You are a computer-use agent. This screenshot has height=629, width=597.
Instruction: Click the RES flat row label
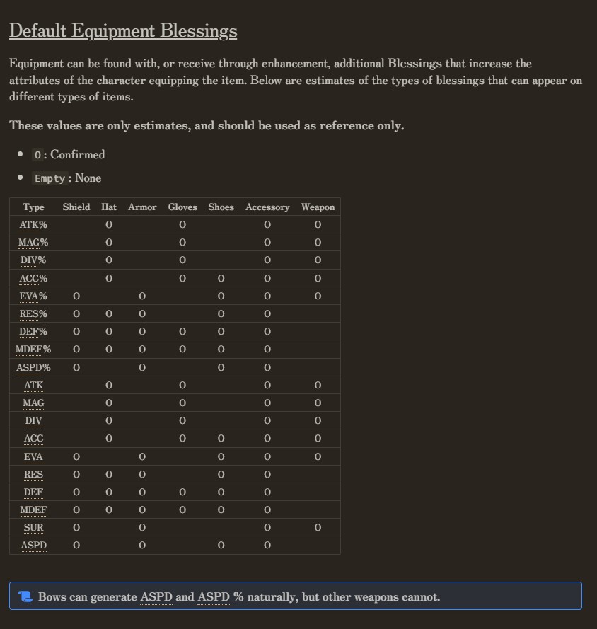point(33,474)
